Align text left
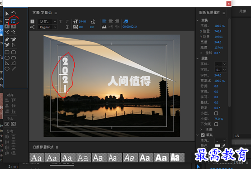Viewport: 251px width, 169px height. pos(104,21)
